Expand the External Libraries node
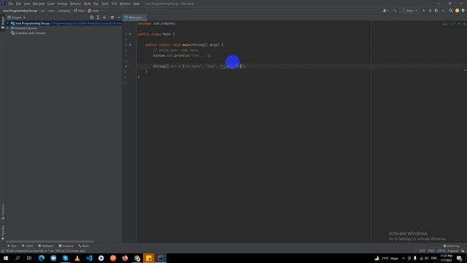Viewport: 467px width, 263px height. coord(8,28)
